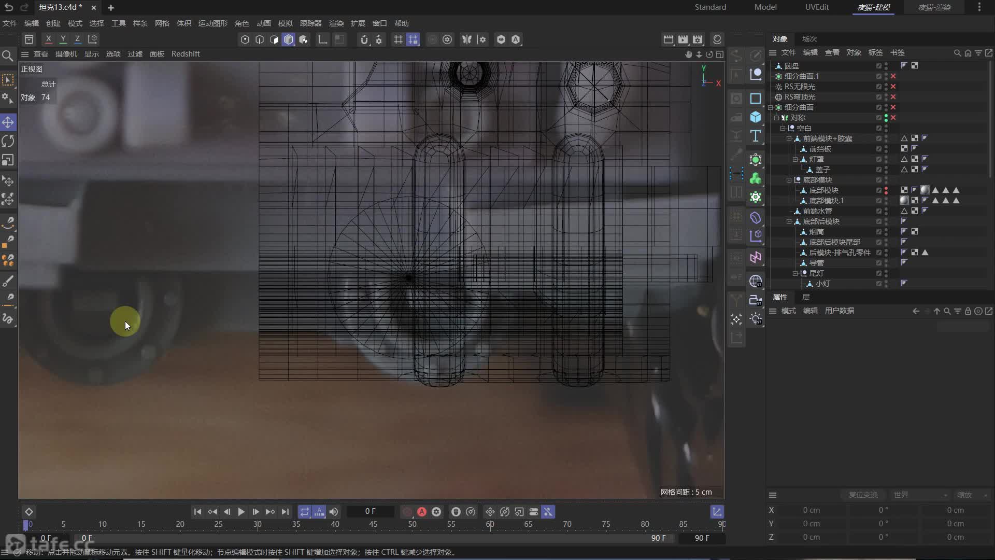Click the camera object icon in right column
Screen dimensions: 995x560
756,300
